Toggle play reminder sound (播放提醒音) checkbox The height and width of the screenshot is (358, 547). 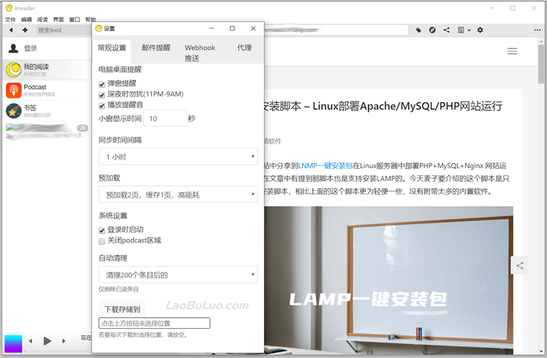click(x=102, y=106)
